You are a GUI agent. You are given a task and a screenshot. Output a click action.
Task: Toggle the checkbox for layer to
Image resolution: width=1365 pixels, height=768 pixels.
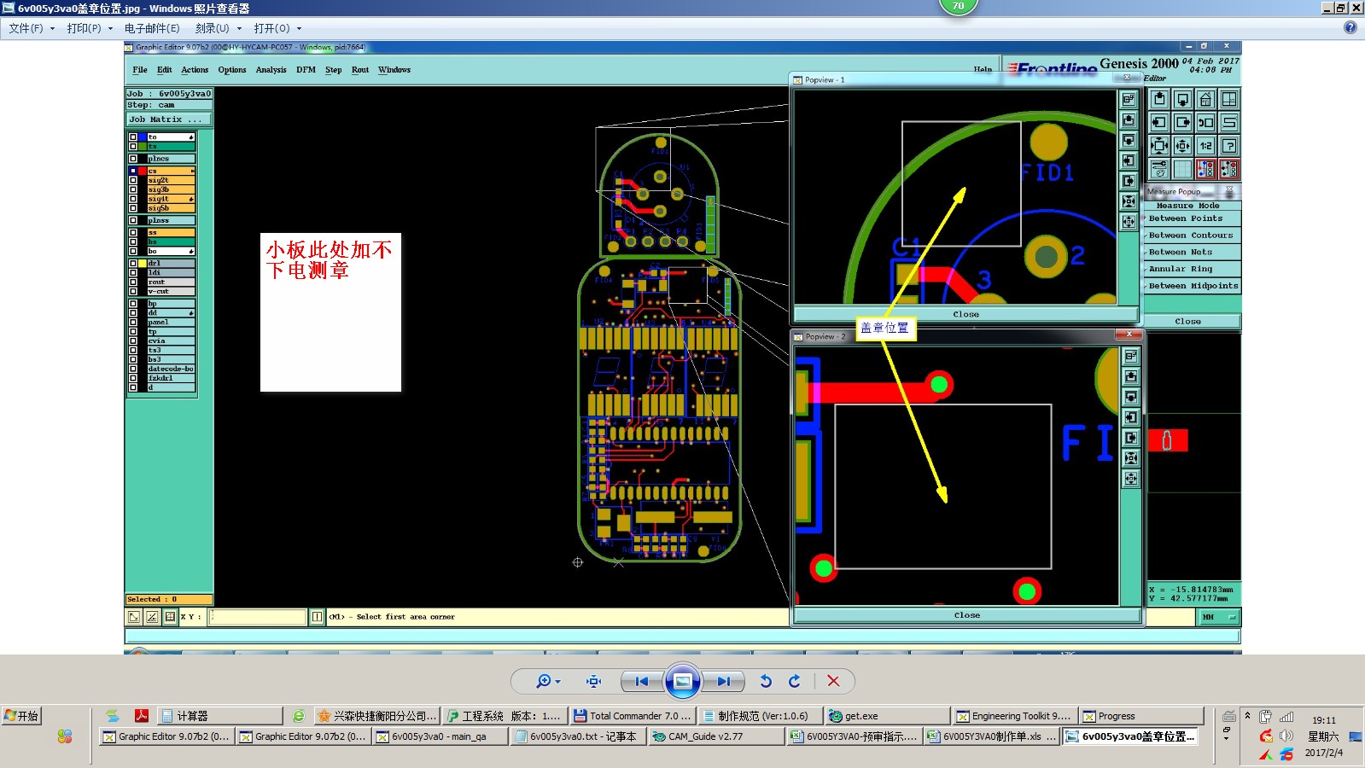click(x=133, y=137)
